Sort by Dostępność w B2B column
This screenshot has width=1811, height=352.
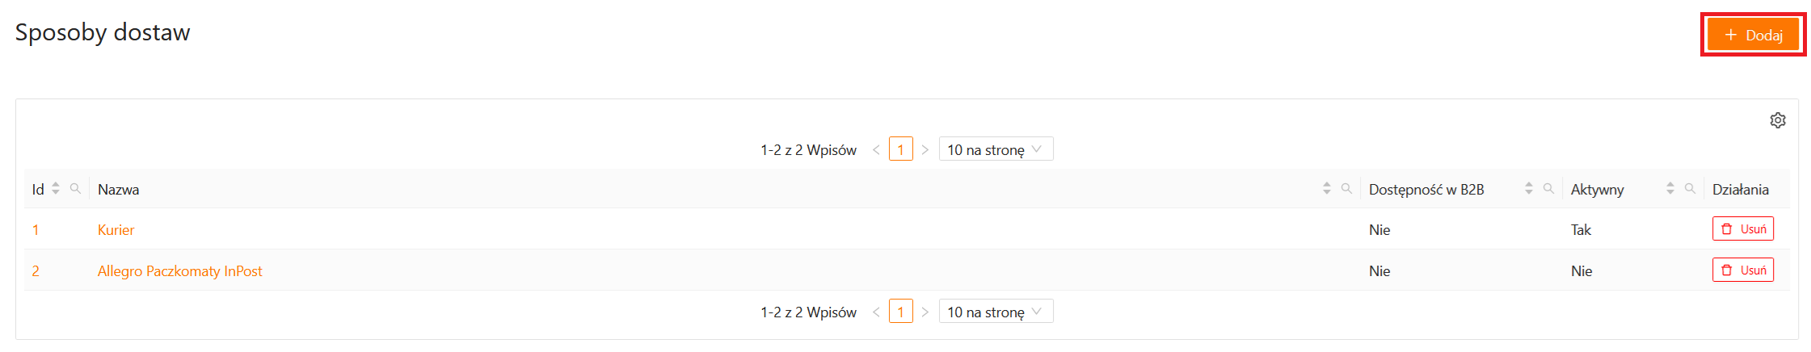(1528, 188)
